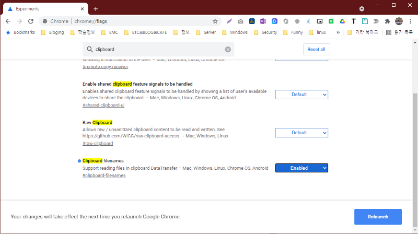Expand shared clipboard feature signals dropdown

point(301,95)
